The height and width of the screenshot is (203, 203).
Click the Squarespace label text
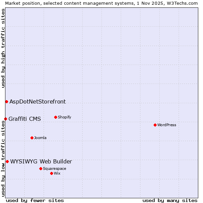(x=54, y=168)
